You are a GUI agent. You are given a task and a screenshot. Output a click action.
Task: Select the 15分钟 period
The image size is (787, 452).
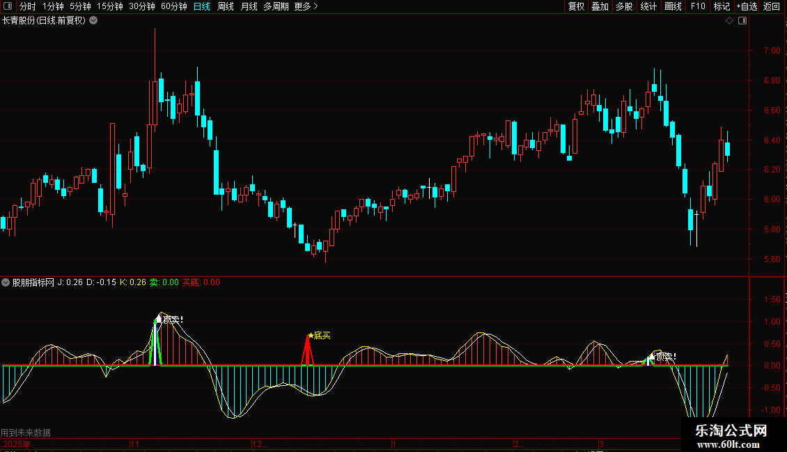[x=109, y=6]
